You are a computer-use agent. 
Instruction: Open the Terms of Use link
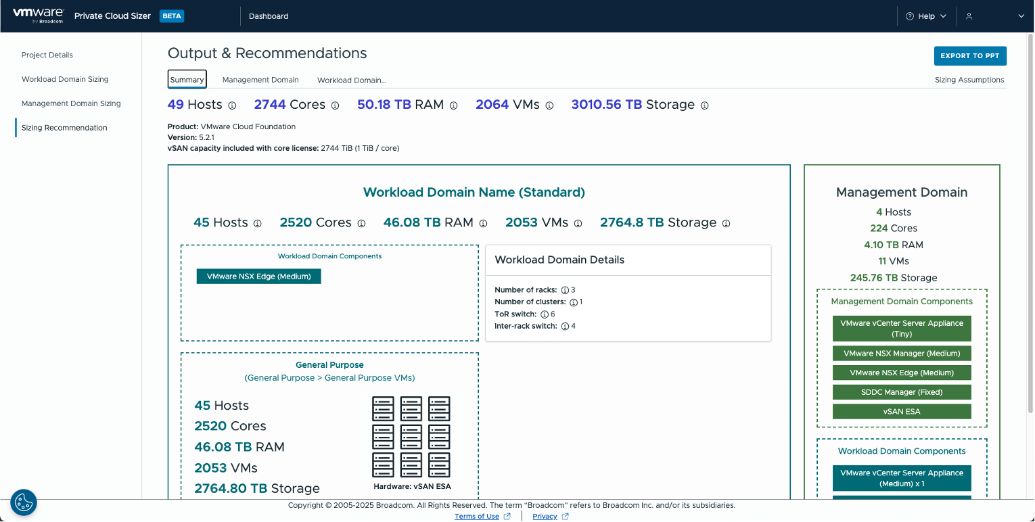pos(477,517)
